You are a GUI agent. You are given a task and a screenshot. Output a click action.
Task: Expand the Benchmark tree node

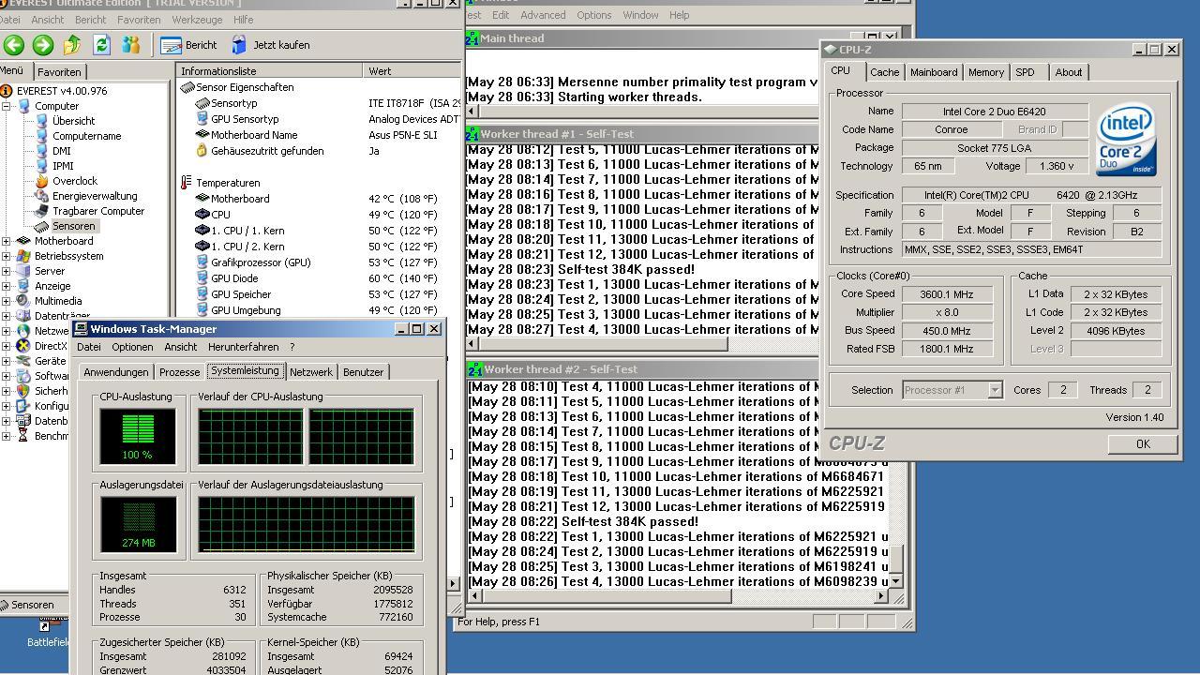point(7,436)
